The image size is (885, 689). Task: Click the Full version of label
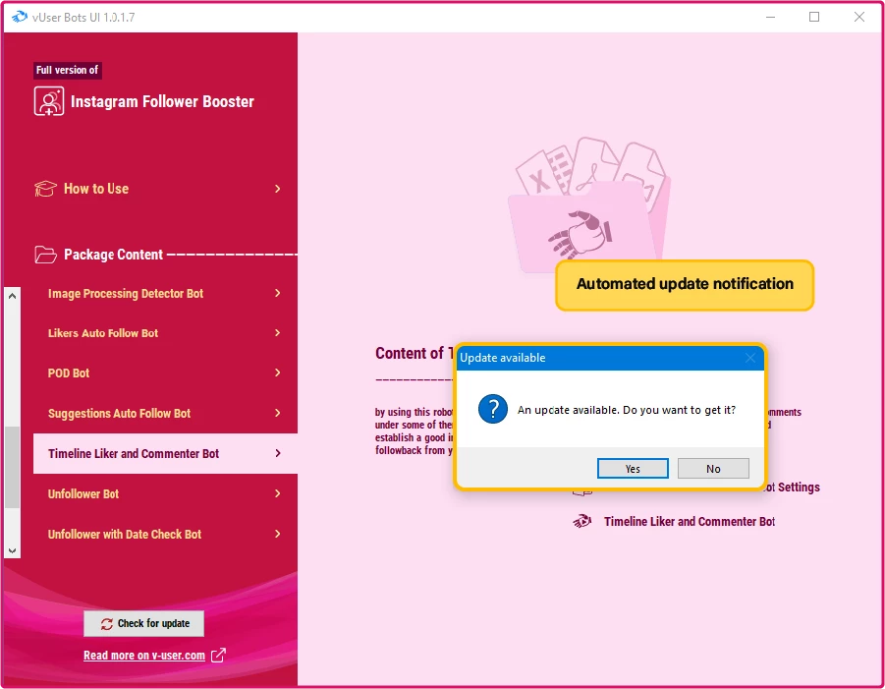(67, 70)
